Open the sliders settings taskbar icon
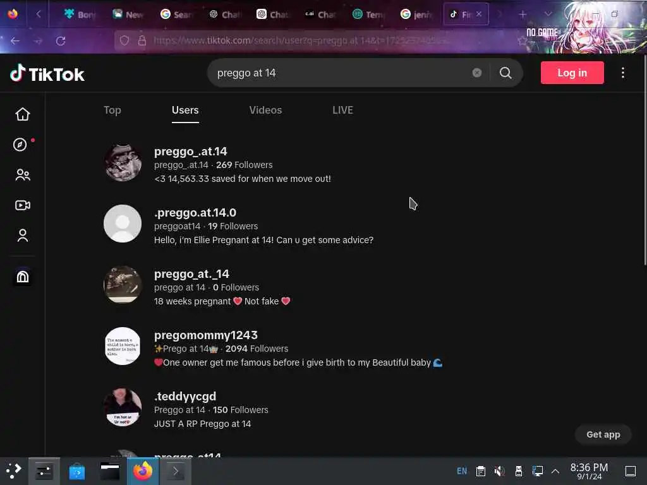This screenshot has height=485, width=647. click(44, 471)
